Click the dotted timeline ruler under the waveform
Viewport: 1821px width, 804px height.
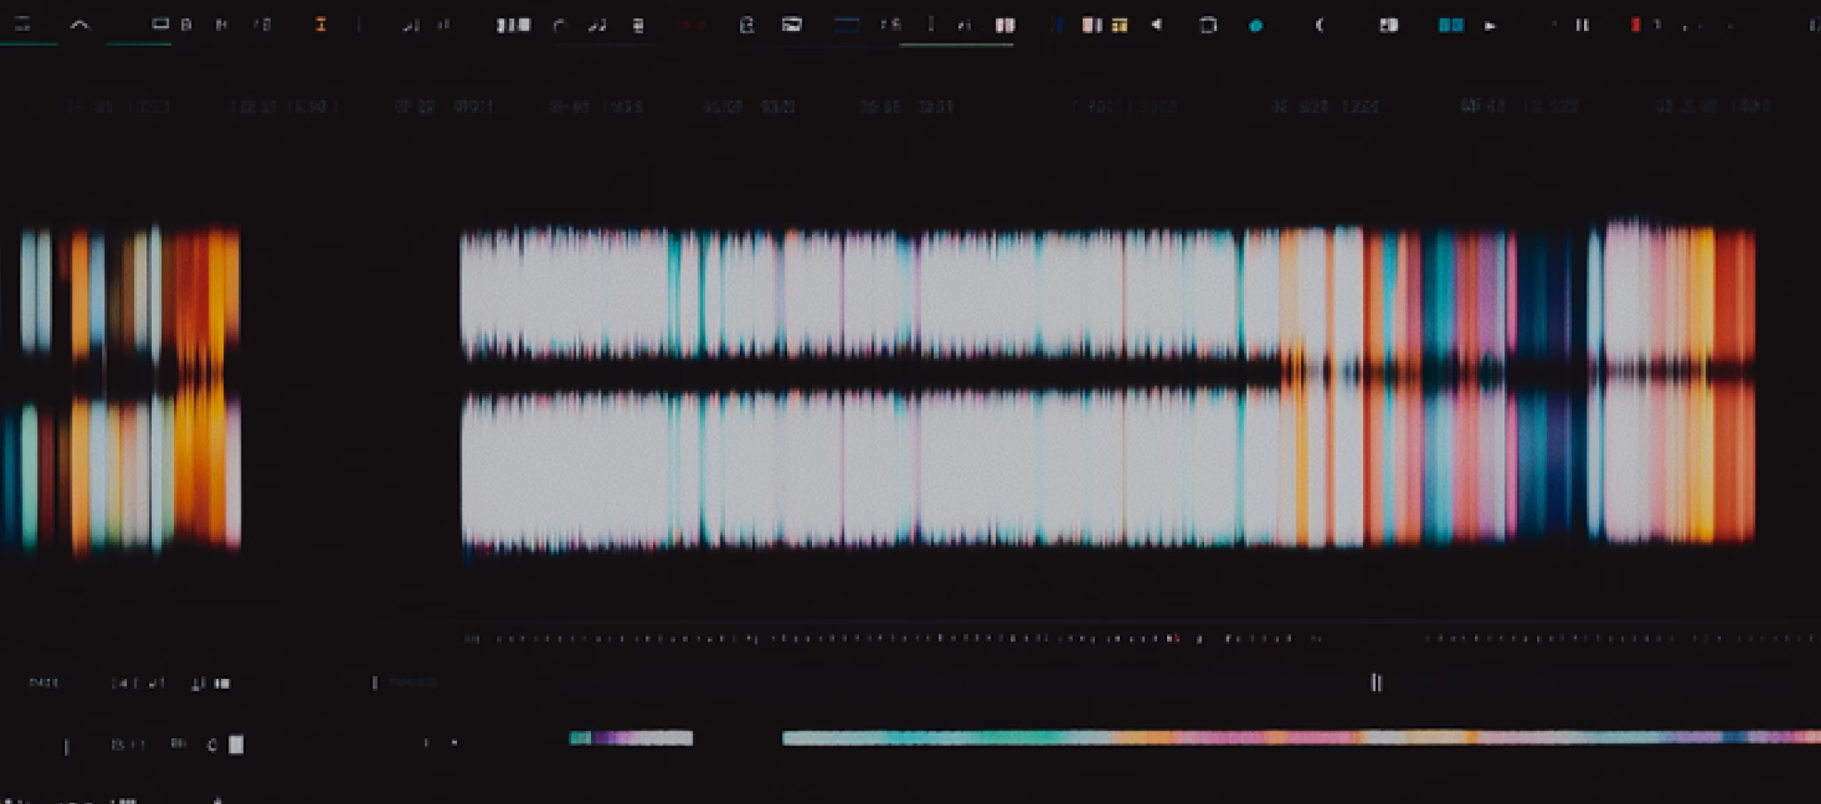click(x=1142, y=638)
